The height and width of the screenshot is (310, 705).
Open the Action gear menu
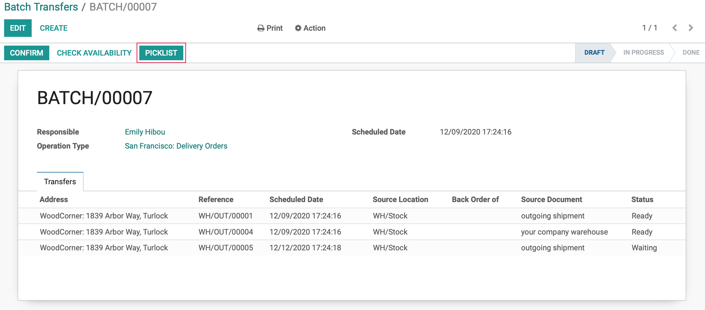tap(310, 28)
